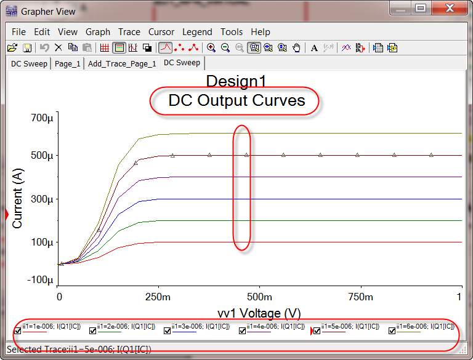The image size is (473, 360).
Task: Click the Zoom vertical icon
Action: 282,47
